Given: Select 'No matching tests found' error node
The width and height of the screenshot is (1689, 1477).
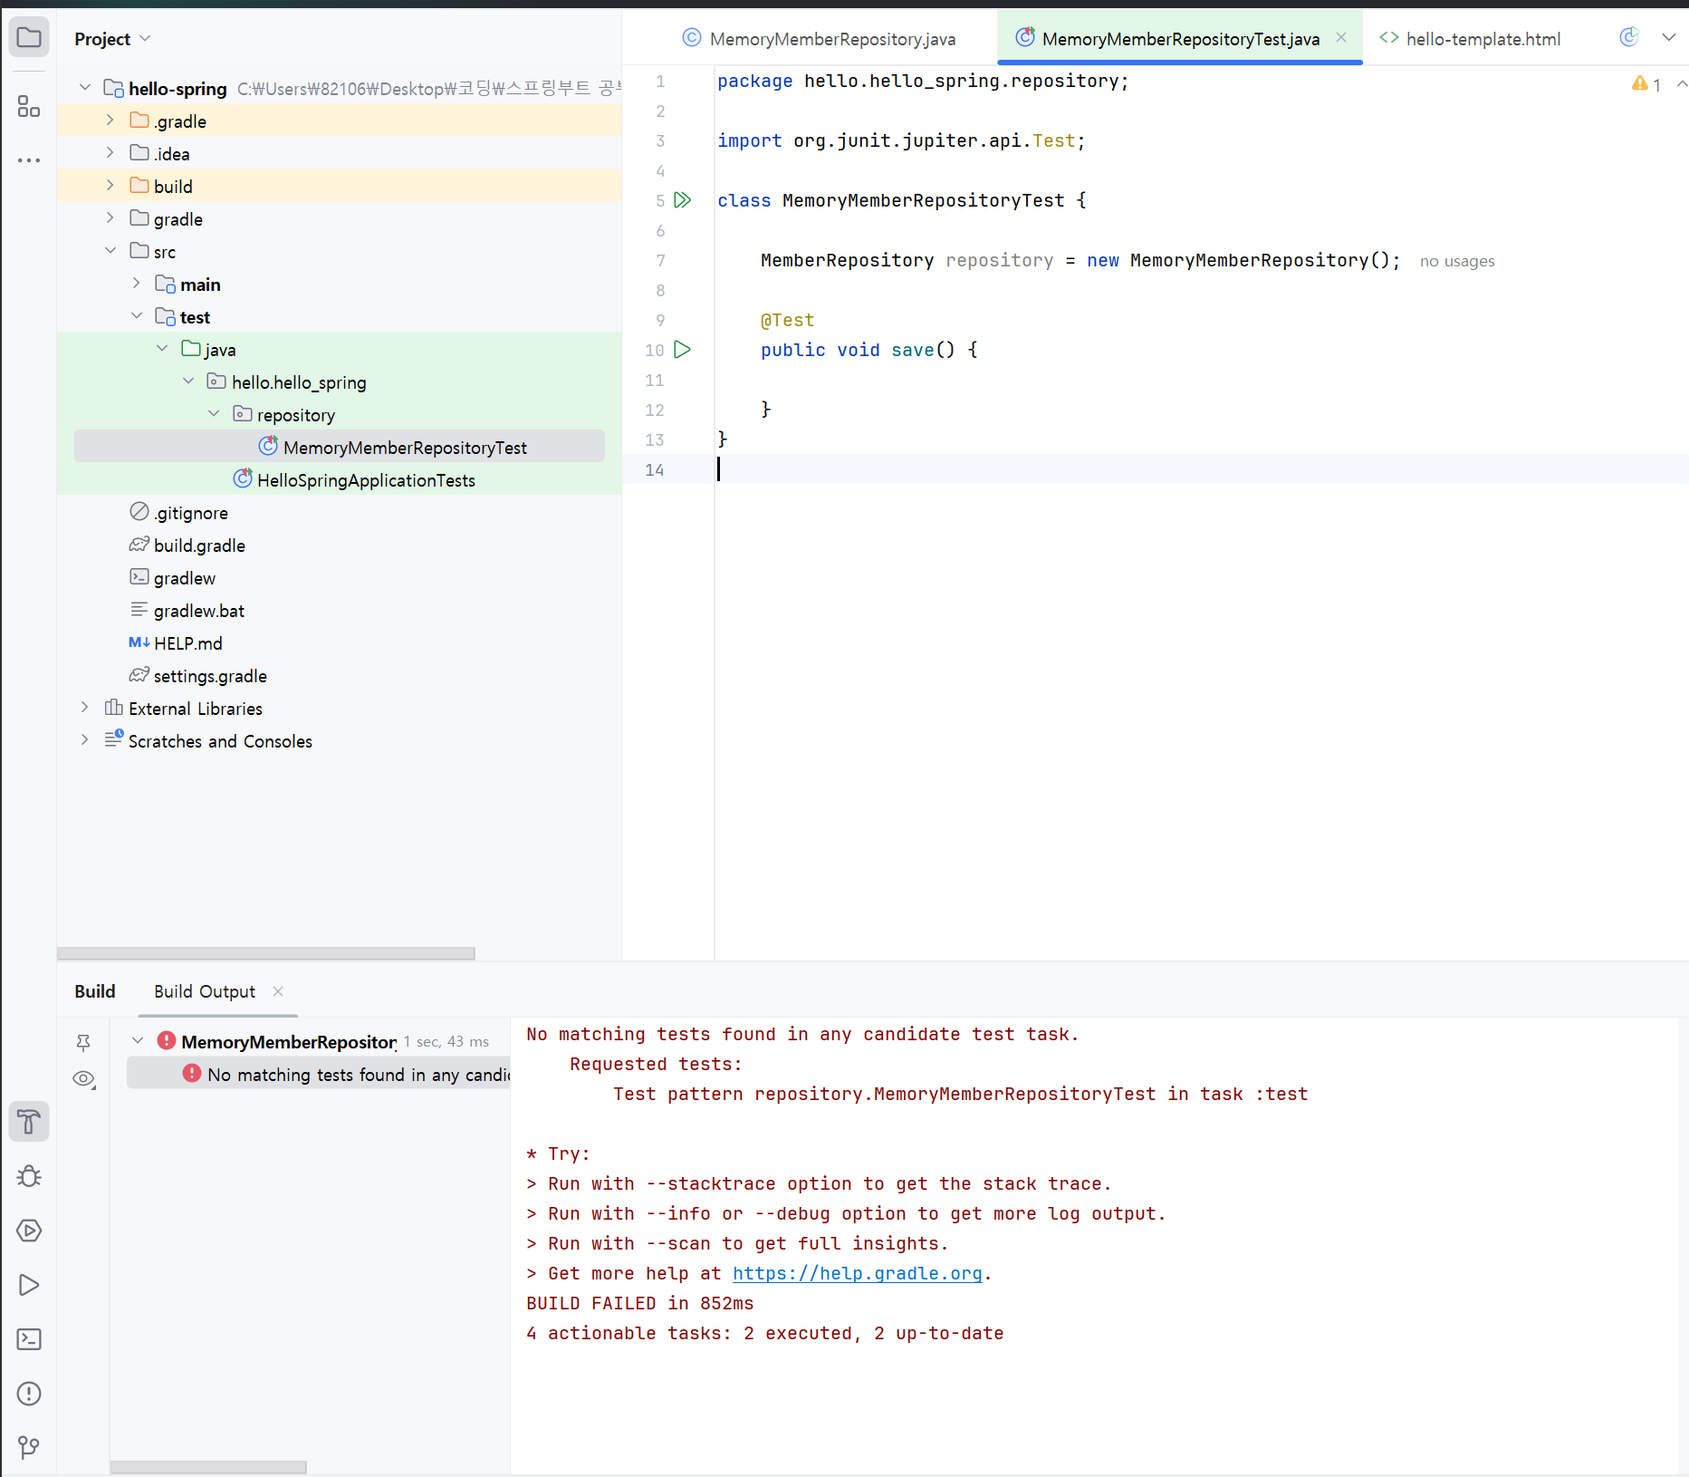Looking at the screenshot, I should 319,1074.
